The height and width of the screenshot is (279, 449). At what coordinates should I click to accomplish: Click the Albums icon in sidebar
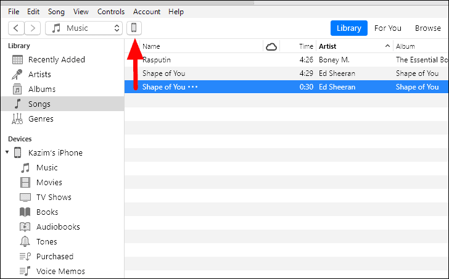pyautogui.click(x=17, y=89)
